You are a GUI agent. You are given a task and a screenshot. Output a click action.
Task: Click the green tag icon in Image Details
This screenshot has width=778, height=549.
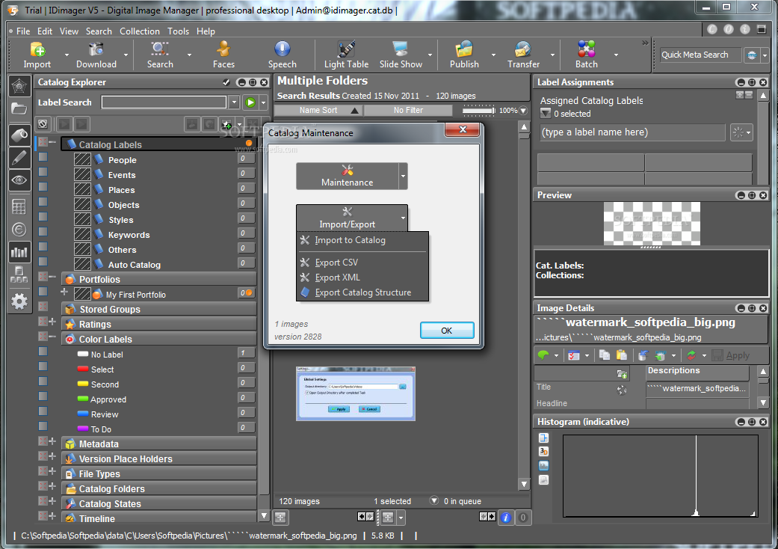[543, 355]
